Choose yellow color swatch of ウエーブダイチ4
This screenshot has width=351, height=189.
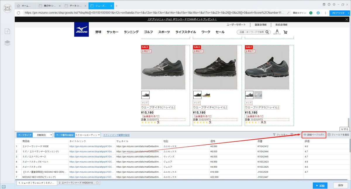[x=206, y=95]
